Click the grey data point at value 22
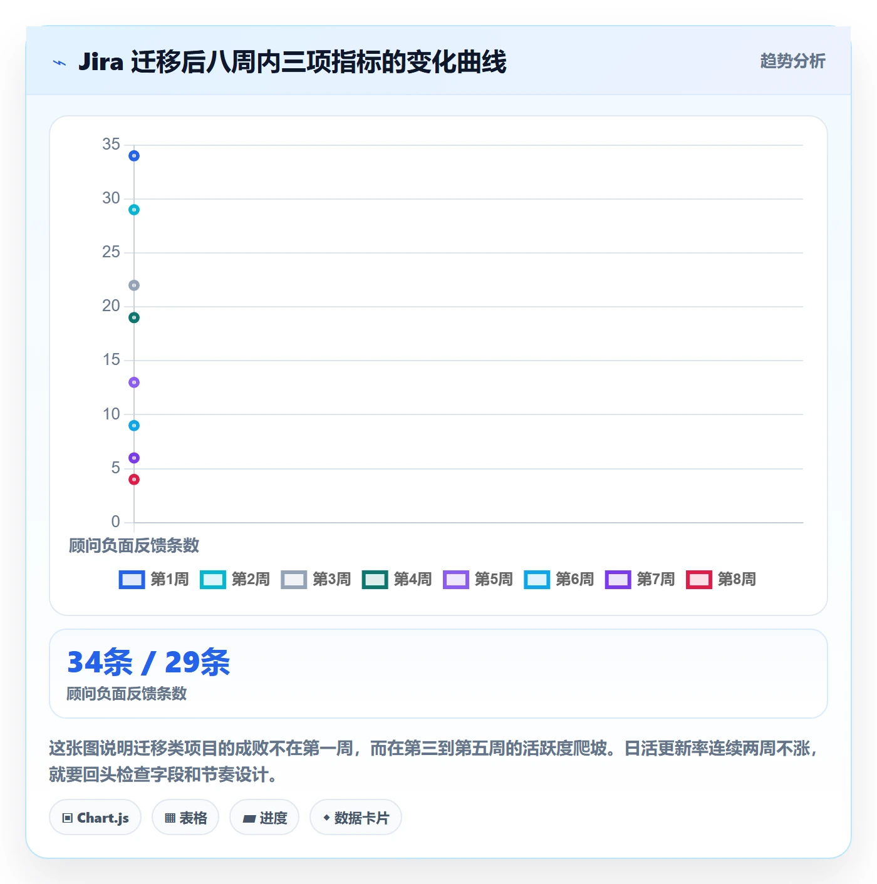Viewport: 877px width, 884px height. pos(134,285)
